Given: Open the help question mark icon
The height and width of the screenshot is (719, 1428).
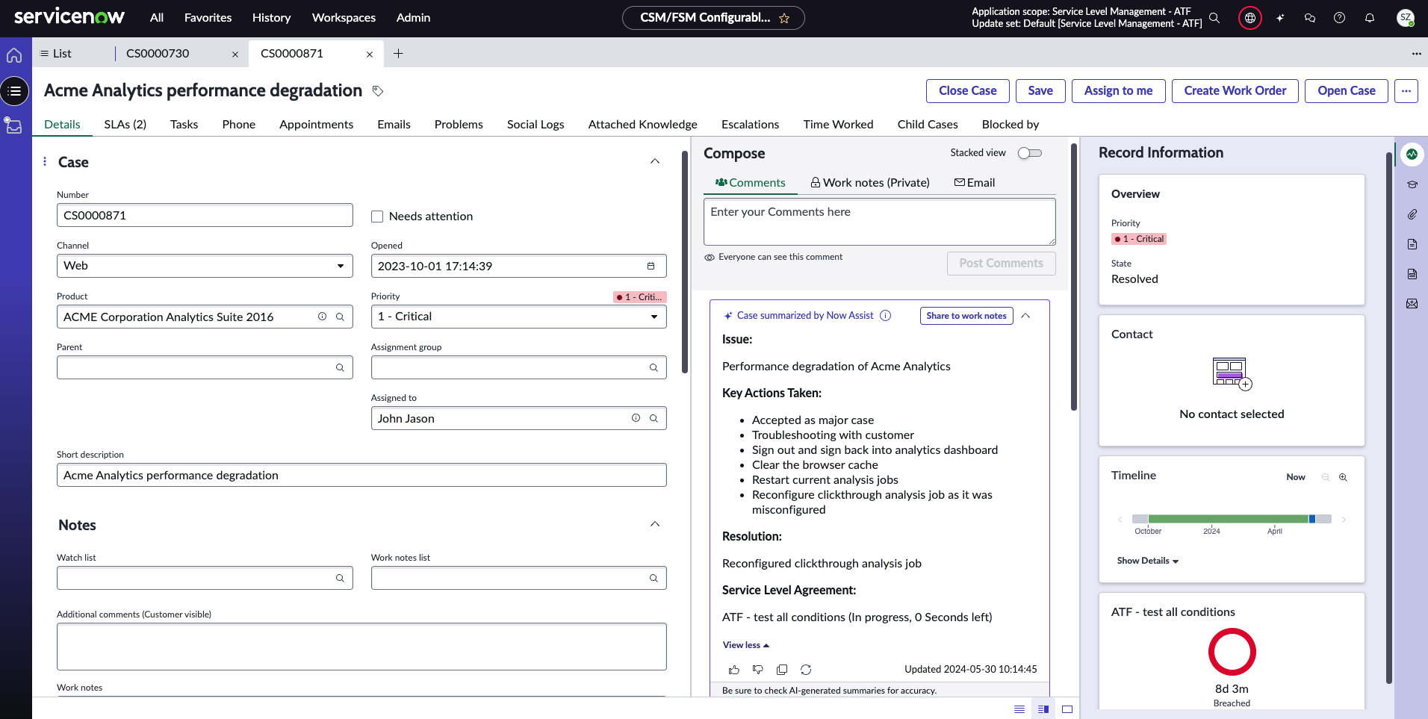Looking at the screenshot, I should (1339, 18).
